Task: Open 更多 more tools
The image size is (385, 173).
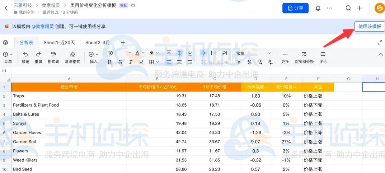Action: [x=285, y=57]
